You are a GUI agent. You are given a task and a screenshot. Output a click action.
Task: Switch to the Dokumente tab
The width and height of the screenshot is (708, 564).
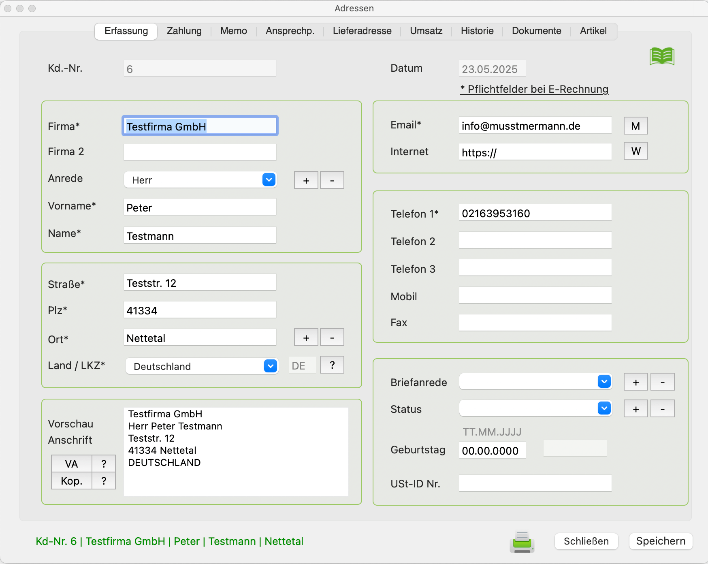[x=537, y=31]
